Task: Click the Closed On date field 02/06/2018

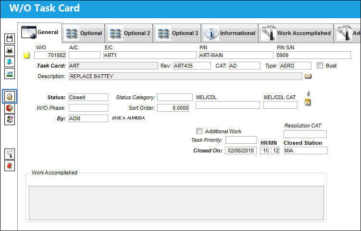Action: pos(241,150)
